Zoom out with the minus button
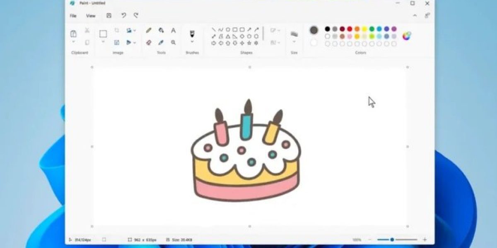This screenshot has width=497, height=248. (370, 240)
